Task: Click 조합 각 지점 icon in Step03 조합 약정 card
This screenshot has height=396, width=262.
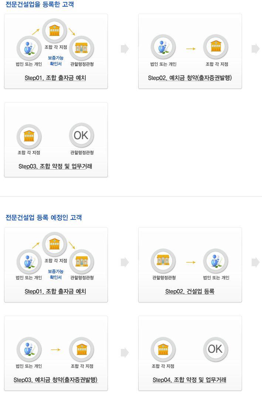Action: pos(29,135)
